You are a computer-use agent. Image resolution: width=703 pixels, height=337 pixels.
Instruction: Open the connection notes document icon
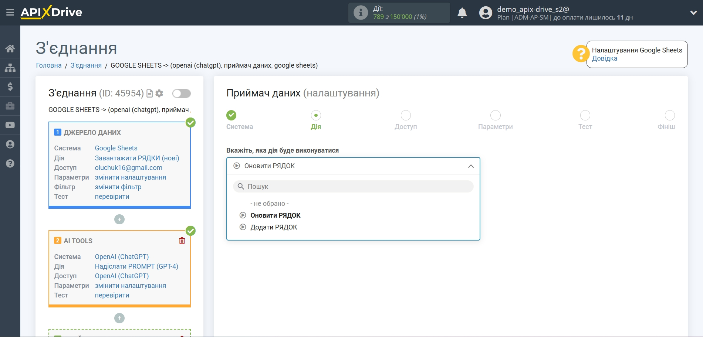click(x=149, y=93)
